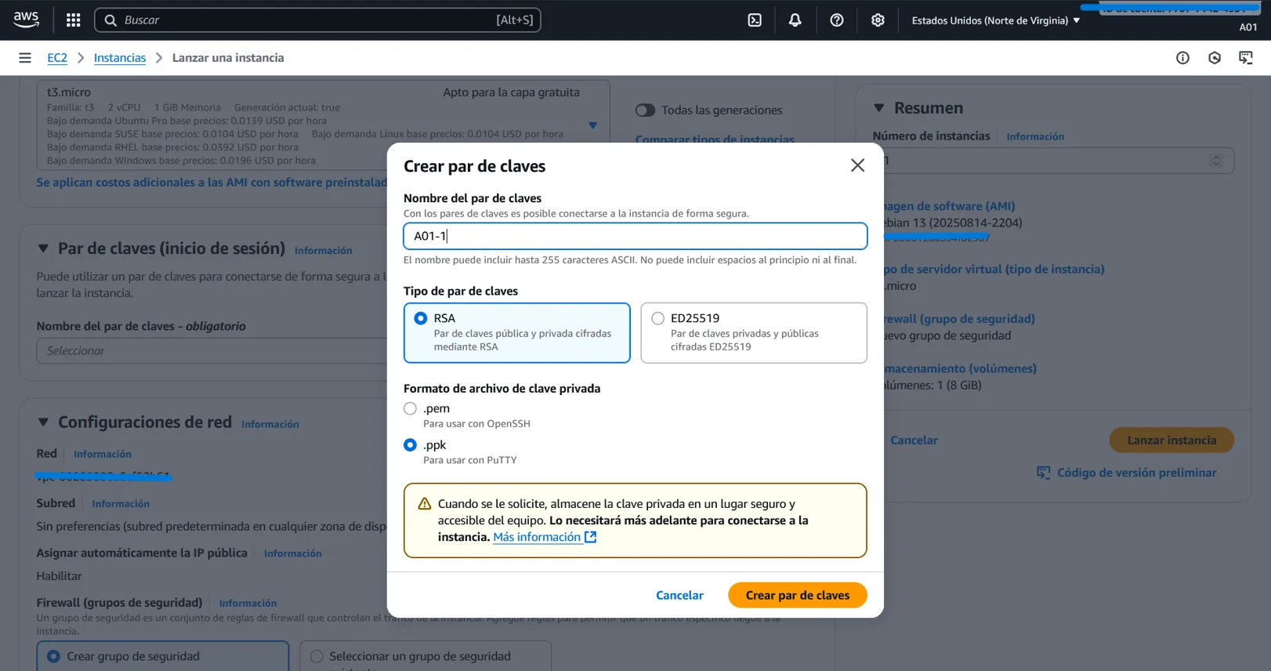Open the settings gear in header

(x=878, y=20)
